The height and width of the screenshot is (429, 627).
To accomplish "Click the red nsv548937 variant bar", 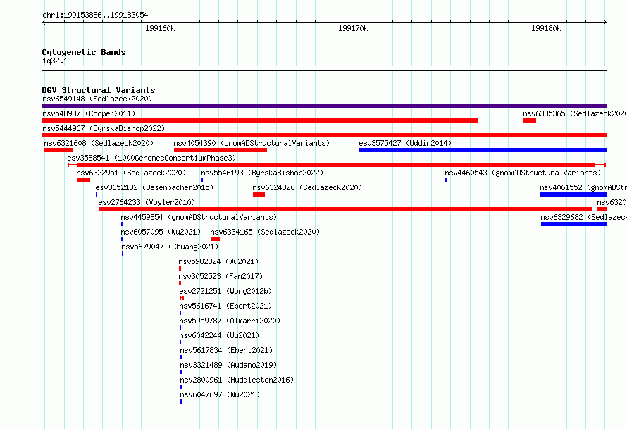I will click(x=260, y=120).
